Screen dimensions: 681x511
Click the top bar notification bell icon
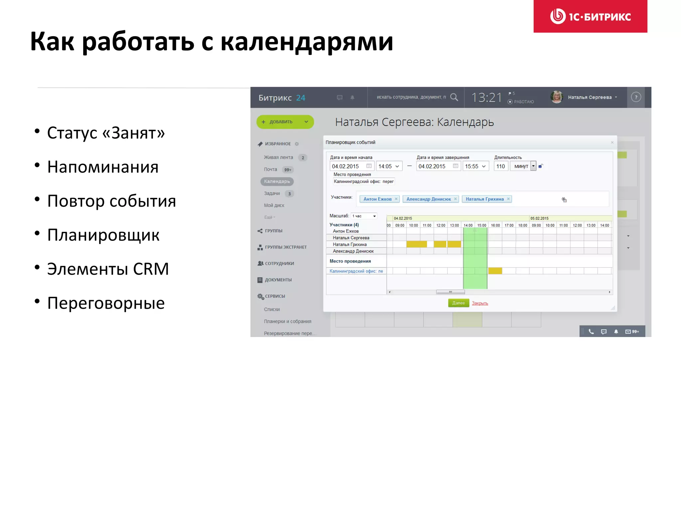pos(352,97)
